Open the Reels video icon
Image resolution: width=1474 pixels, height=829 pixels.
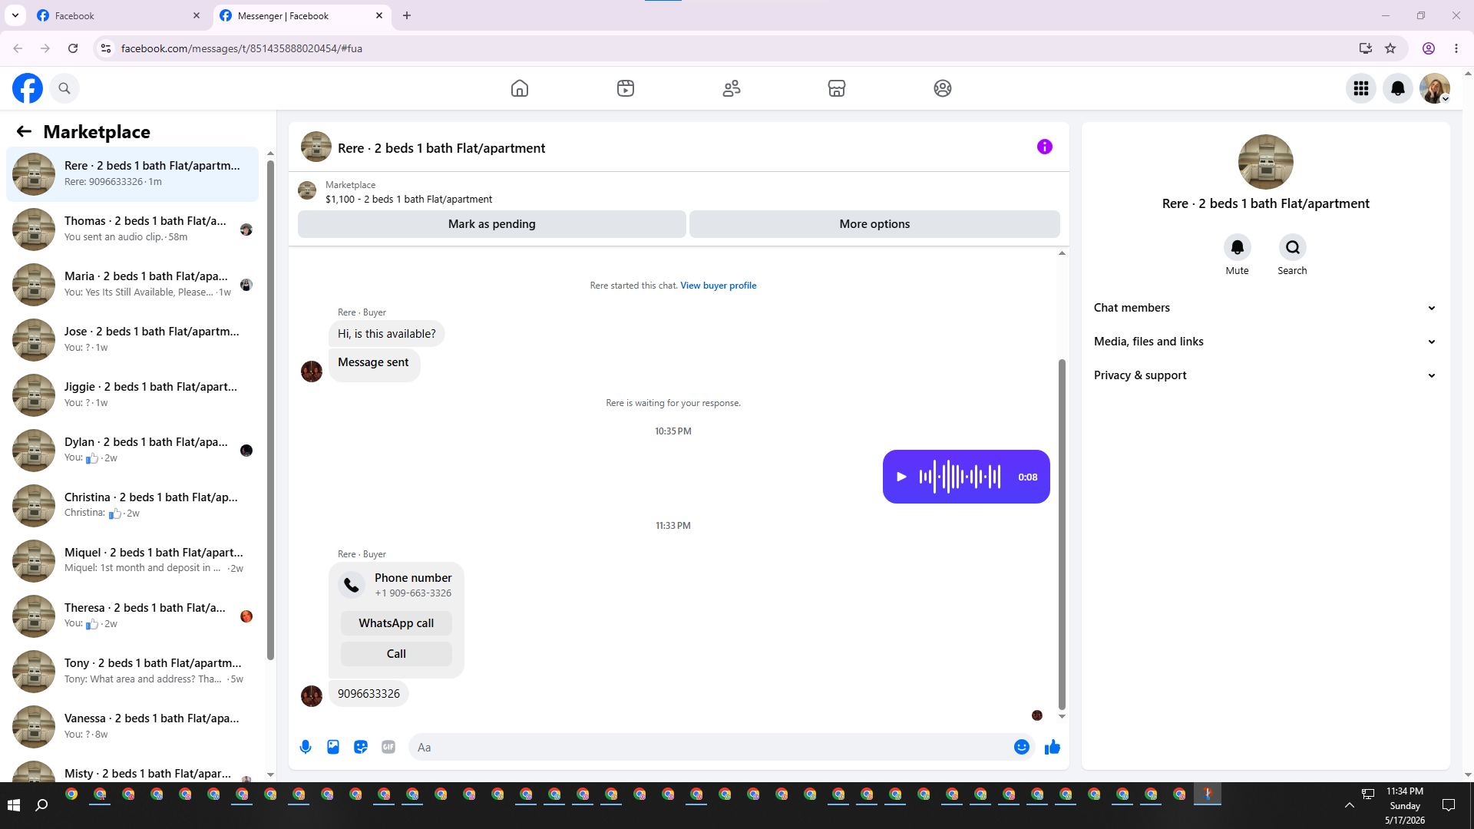626,88
